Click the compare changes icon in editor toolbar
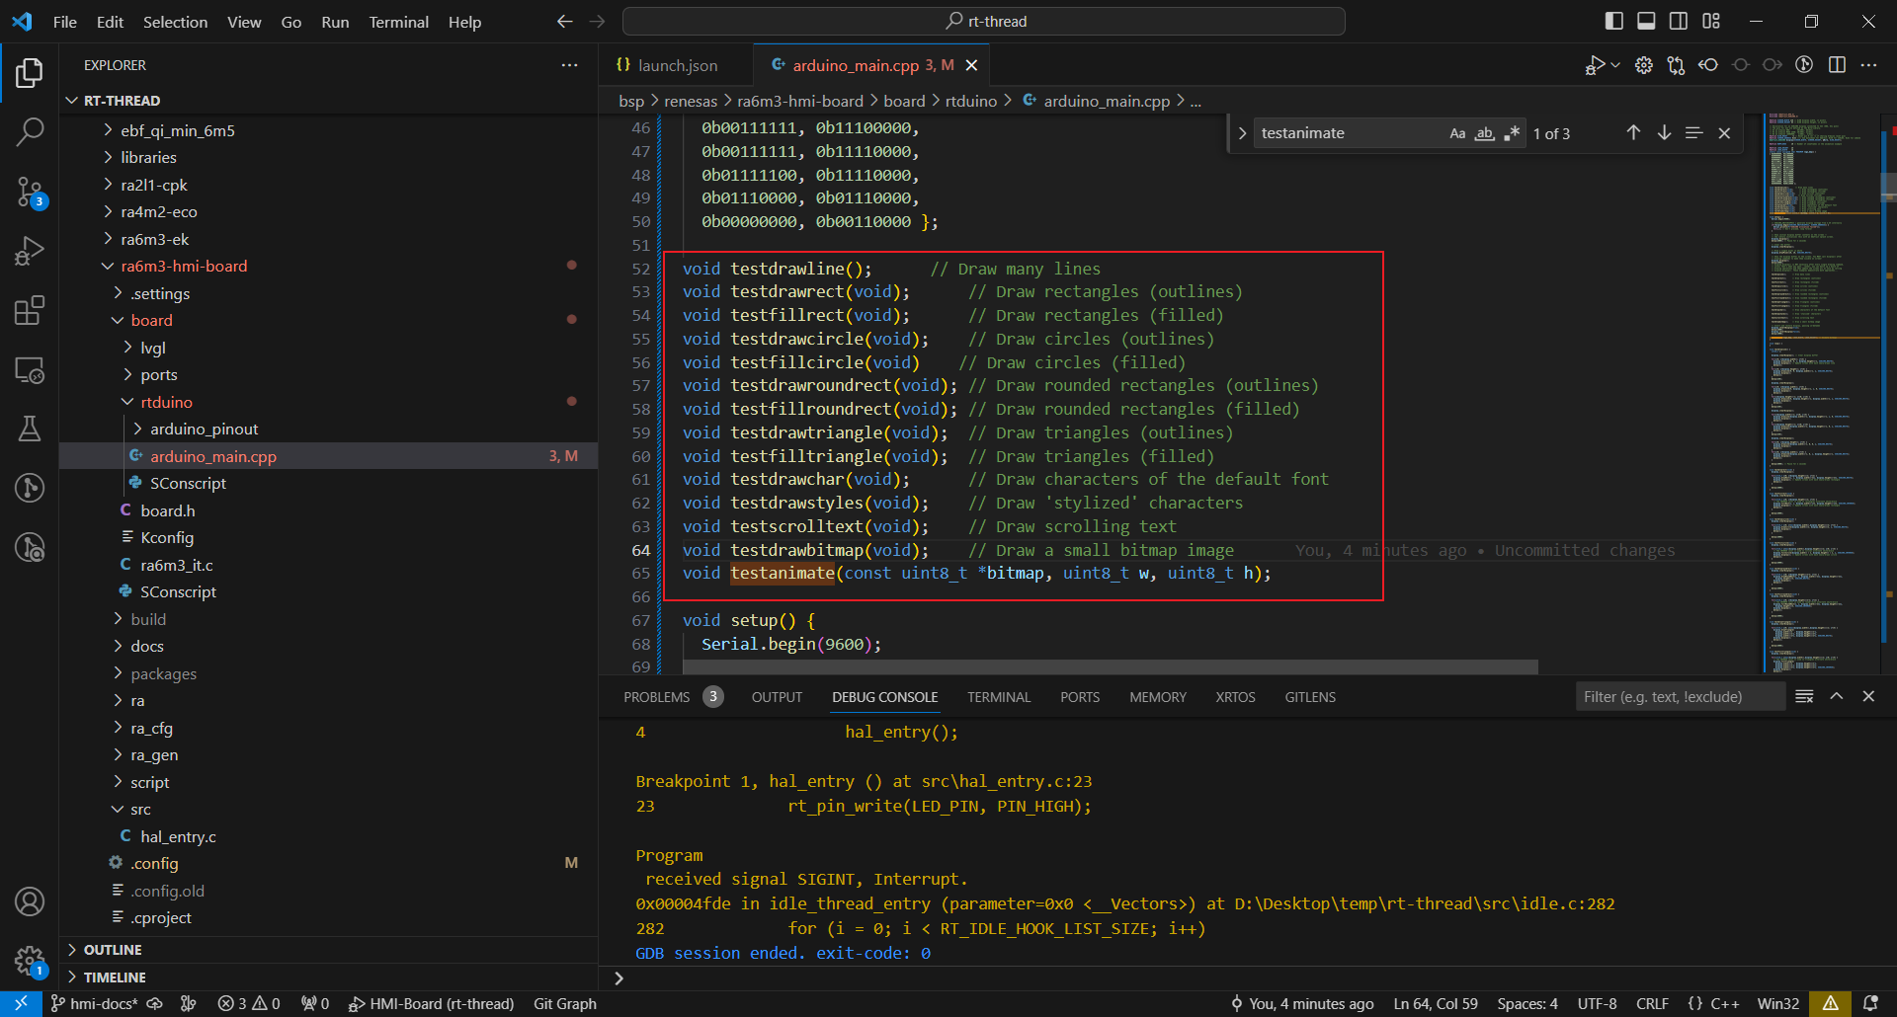The height and width of the screenshot is (1017, 1897). click(1676, 65)
